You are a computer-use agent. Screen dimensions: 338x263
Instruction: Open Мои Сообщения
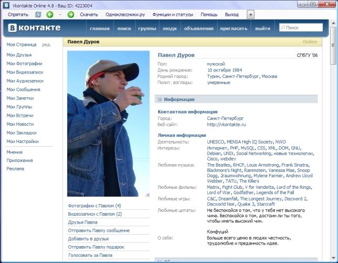(x=23, y=89)
